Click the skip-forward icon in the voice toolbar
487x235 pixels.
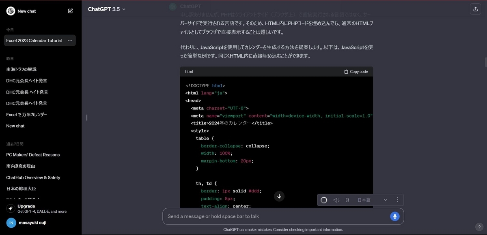click(x=347, y=200)
